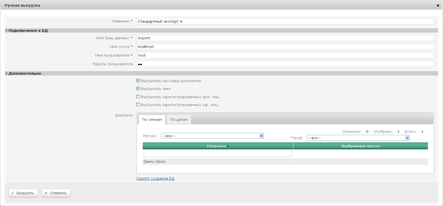The image size is (443, 206).
Task: Select the По сменам tab
Action: [152, 120]
